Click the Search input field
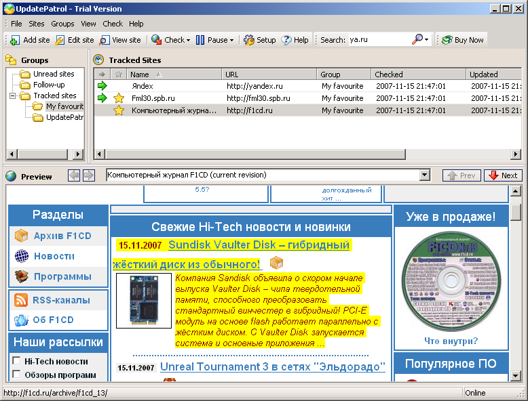Viewport: 528px width, 401px height. pos(379,40)
